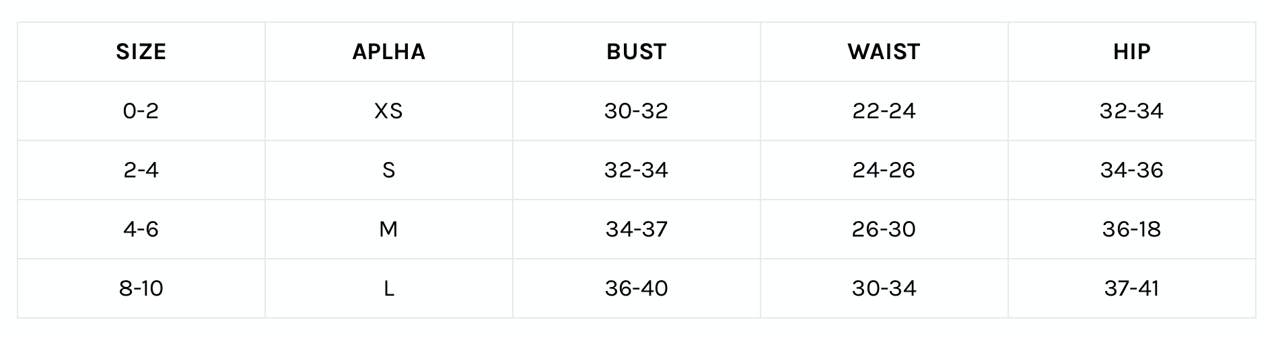Select bust measurement 34-37
Image resolution: width=1274 pixels, height=338 pixels.
[x=636, y=229]
